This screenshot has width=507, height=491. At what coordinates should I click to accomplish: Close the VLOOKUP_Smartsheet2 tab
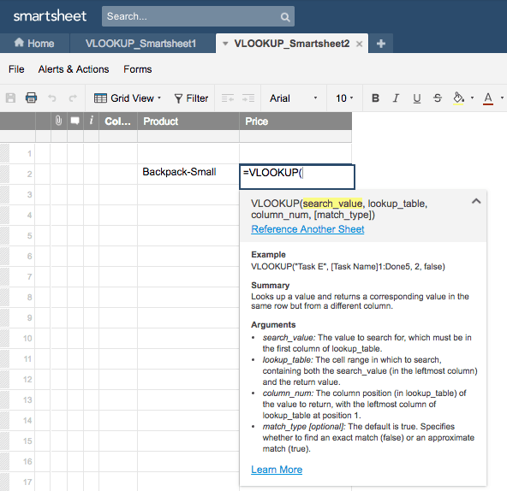pos(359,44)
